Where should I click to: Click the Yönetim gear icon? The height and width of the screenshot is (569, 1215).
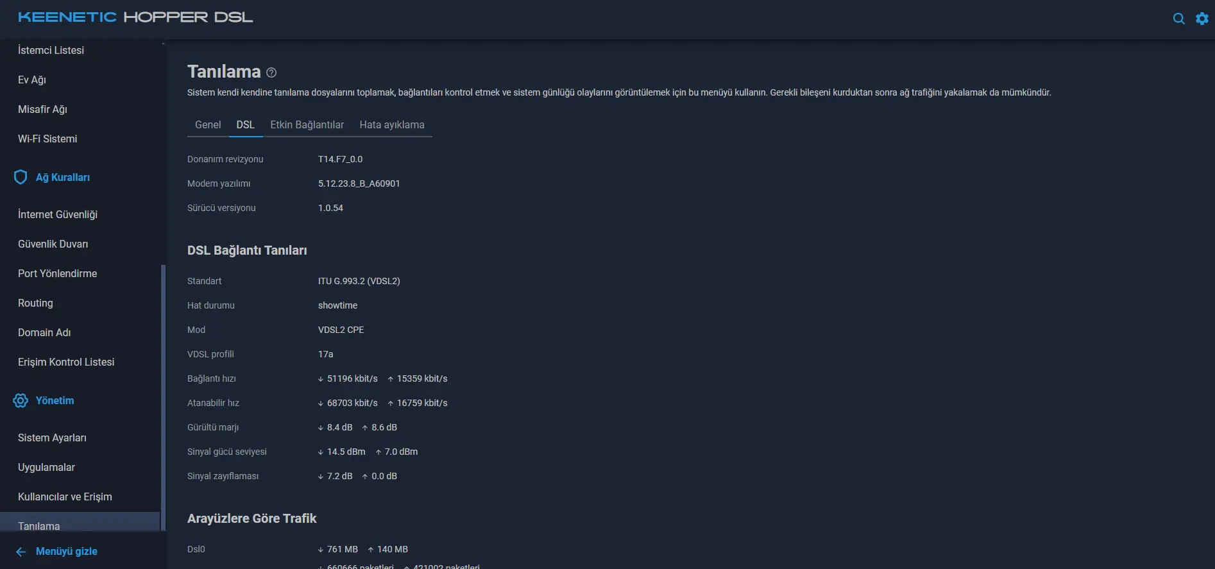(x=21, y=400)
